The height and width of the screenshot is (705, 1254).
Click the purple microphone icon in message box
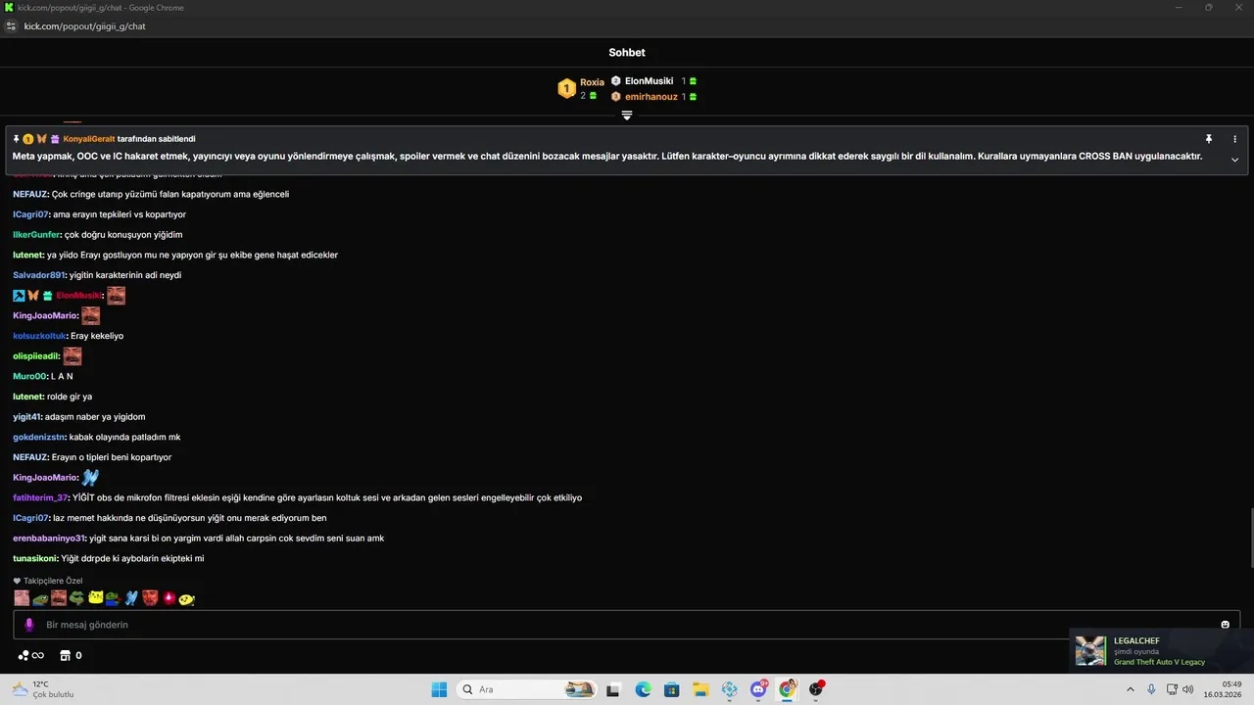[28, 625]
